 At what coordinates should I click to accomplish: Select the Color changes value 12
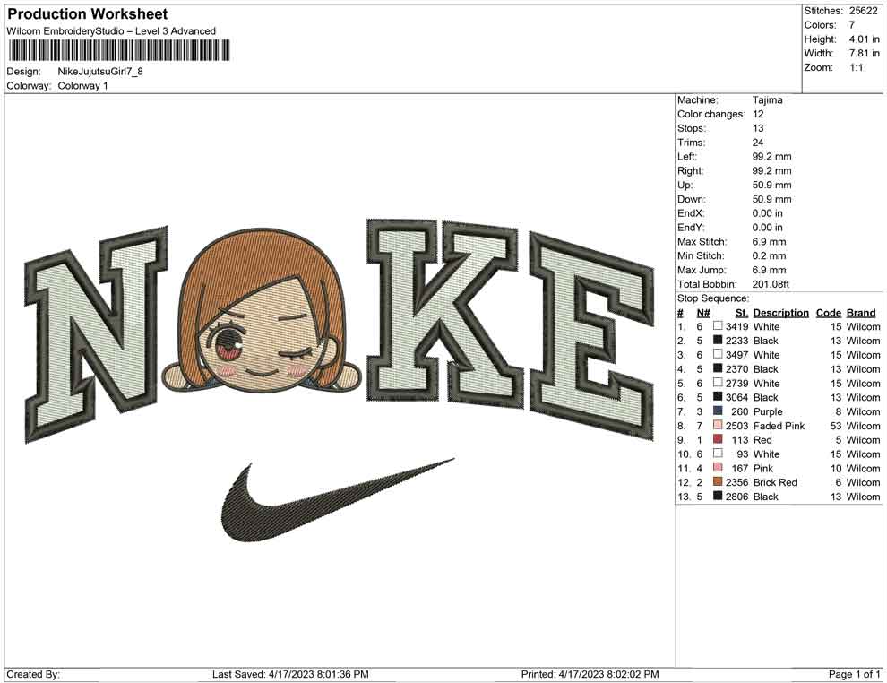click(758, 115)
